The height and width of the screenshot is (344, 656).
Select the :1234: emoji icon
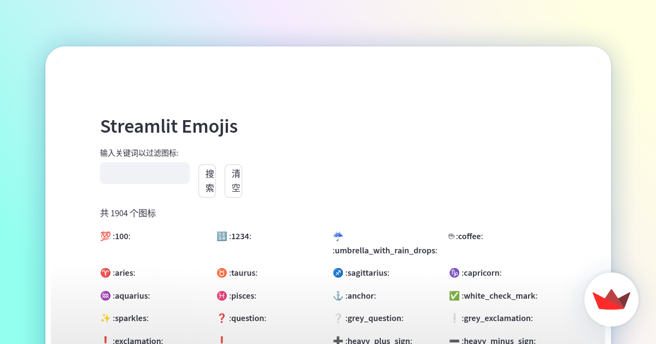click(221, 236)
